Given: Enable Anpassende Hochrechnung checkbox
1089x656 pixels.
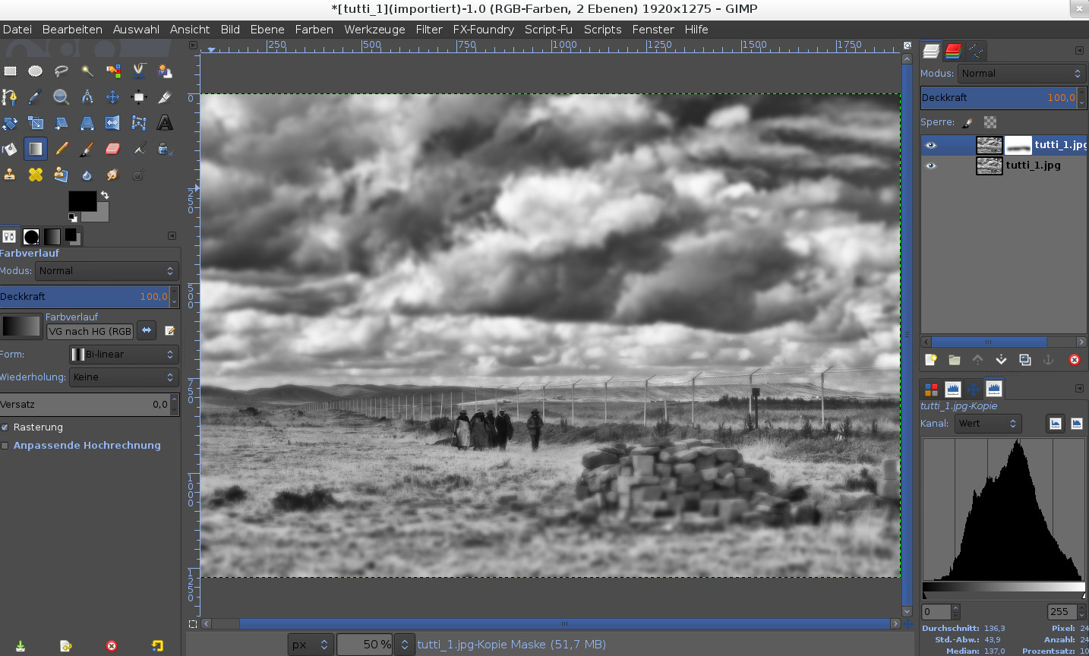Looking at the screenshot, I should (x=5, y=446).
